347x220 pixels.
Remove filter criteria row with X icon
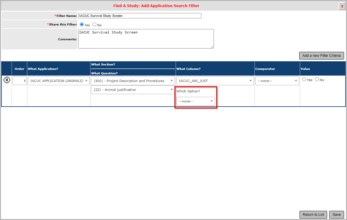7,80
